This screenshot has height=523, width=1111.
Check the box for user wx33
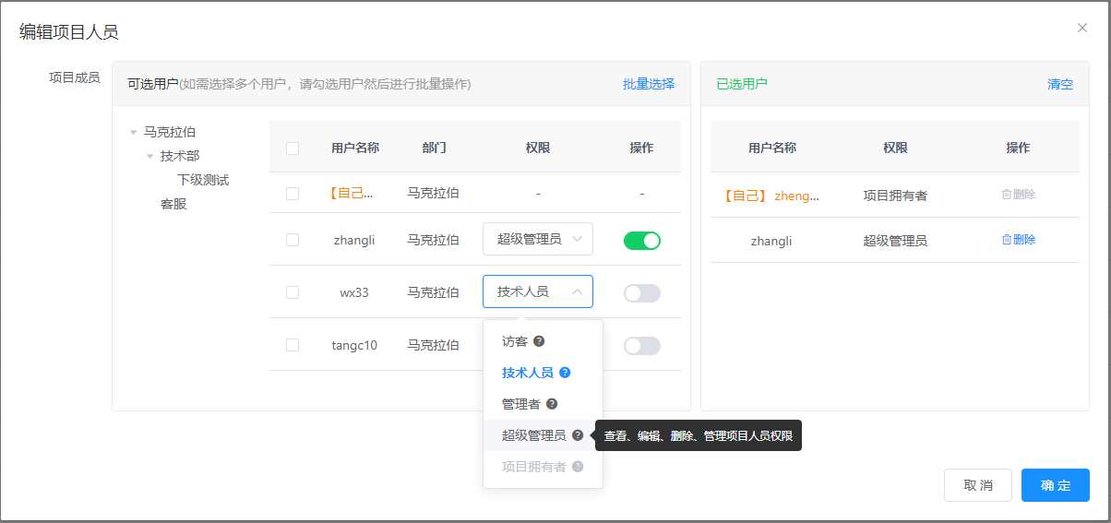click(x=293, y=292)
